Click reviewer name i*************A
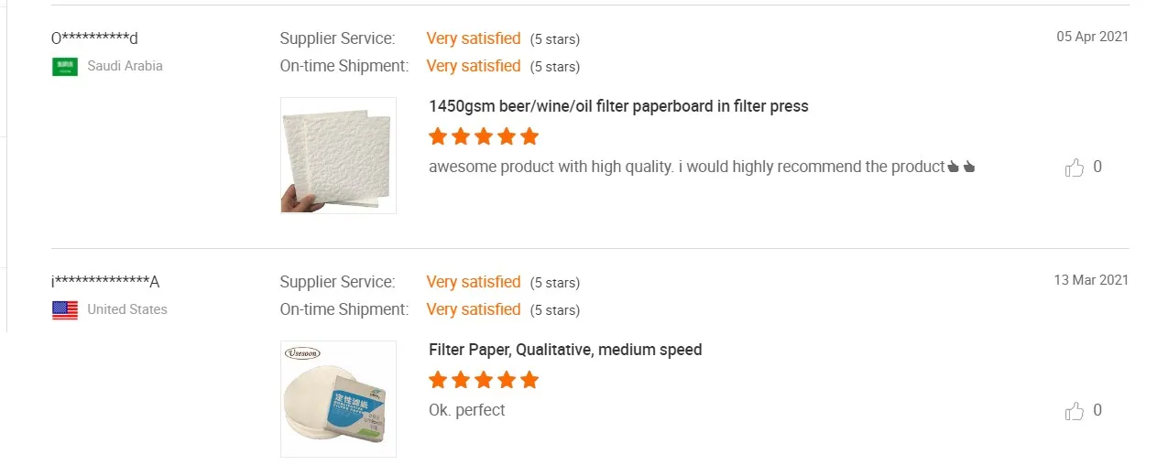This screenshot has height=465, width=1157. [x=105, y=282]
